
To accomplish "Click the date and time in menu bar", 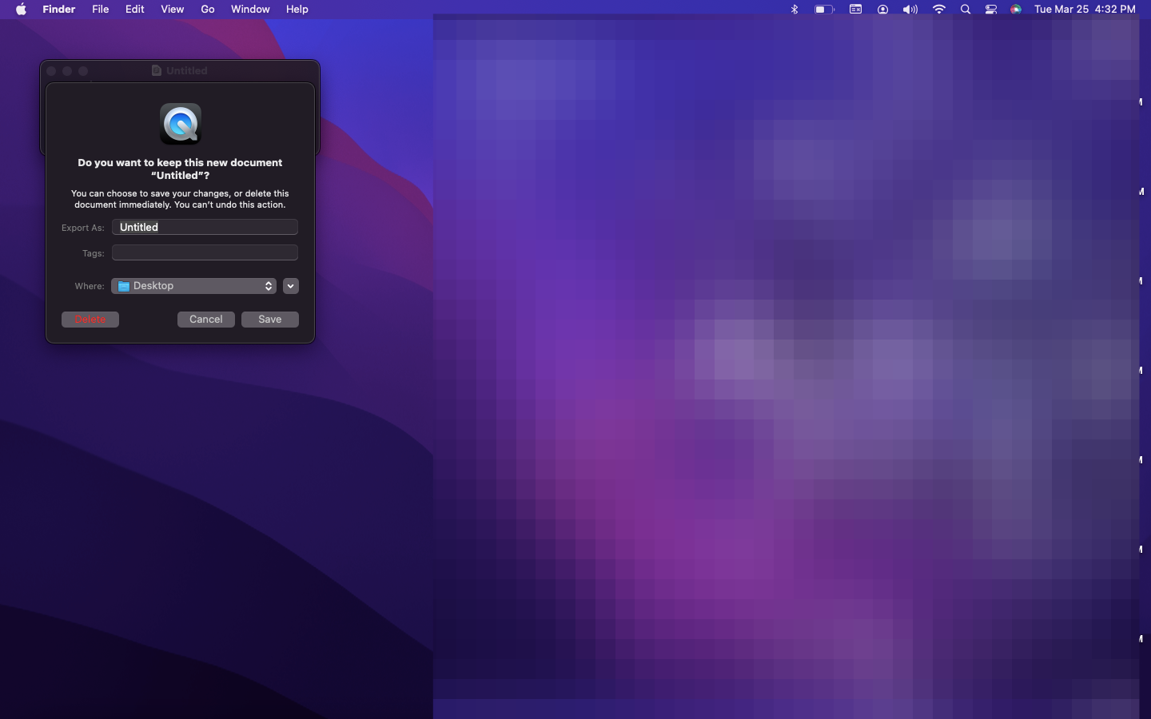I will pyautogui.click(x=1085, y=10).
